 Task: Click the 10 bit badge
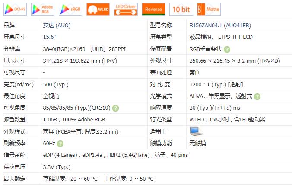pyautogui.click(x=181, y=10)
